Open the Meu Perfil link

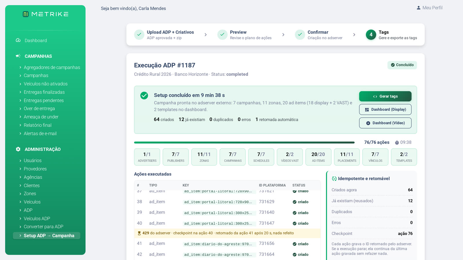(x=429, y=8)
